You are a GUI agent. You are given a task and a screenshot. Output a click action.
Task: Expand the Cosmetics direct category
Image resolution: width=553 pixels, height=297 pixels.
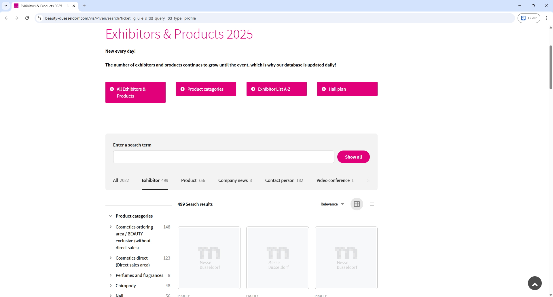(x=111, y=258)
